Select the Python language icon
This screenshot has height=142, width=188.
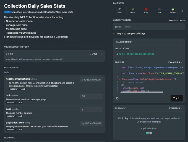tap(173, 11)
